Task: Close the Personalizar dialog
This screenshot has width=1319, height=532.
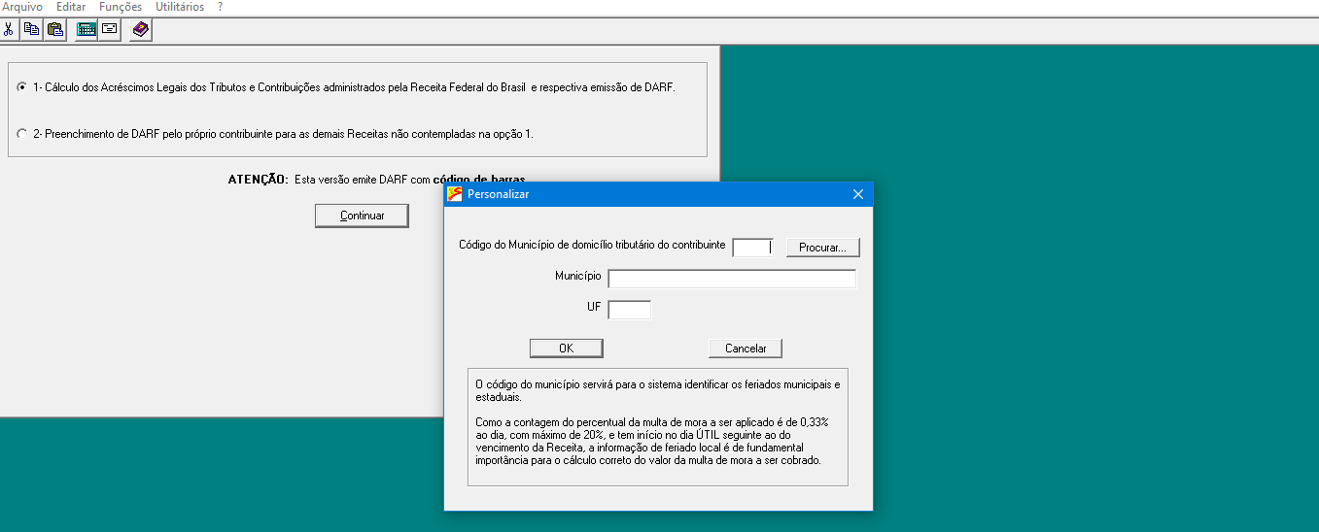Action: pyautogui.click(x=857, y=194)
